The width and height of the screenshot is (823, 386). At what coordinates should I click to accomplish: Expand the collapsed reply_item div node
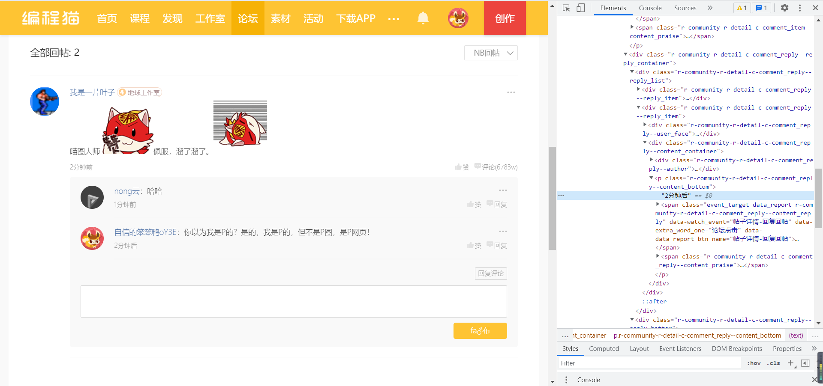coord(639,89)
